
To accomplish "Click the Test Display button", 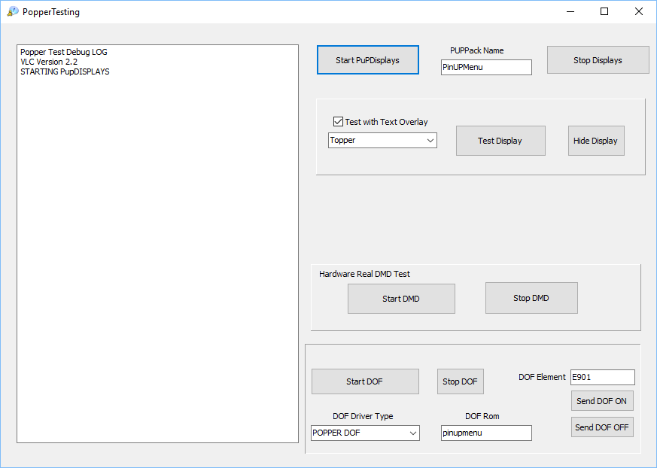I will [x=500, y=141].
